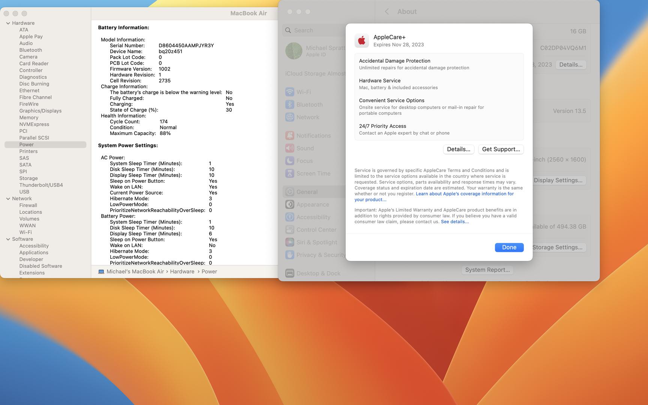648x405 pixels.
Task: Click the battery serial number D8604450AAMPJYR3Y
Action: [x=186, y=46]
